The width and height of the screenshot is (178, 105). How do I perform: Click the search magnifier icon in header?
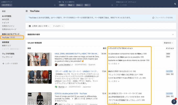pos(175,4)
